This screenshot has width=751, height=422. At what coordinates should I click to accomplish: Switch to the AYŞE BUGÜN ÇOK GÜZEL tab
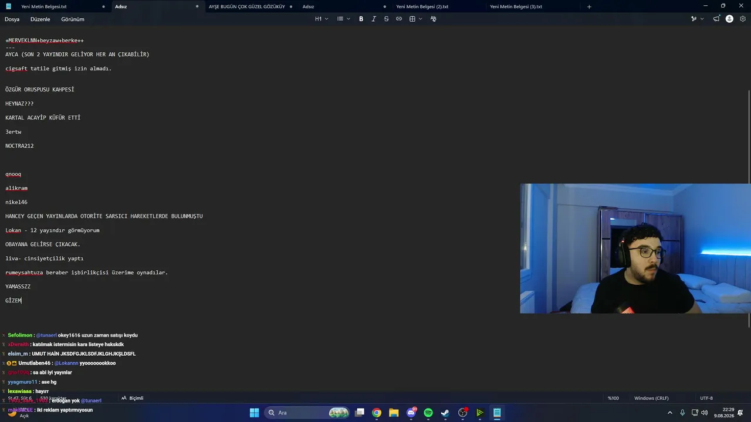click(x=250, y=6)
